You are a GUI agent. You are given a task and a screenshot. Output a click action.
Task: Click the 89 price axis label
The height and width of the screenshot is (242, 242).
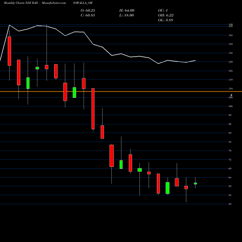click(x=230, y=133)
